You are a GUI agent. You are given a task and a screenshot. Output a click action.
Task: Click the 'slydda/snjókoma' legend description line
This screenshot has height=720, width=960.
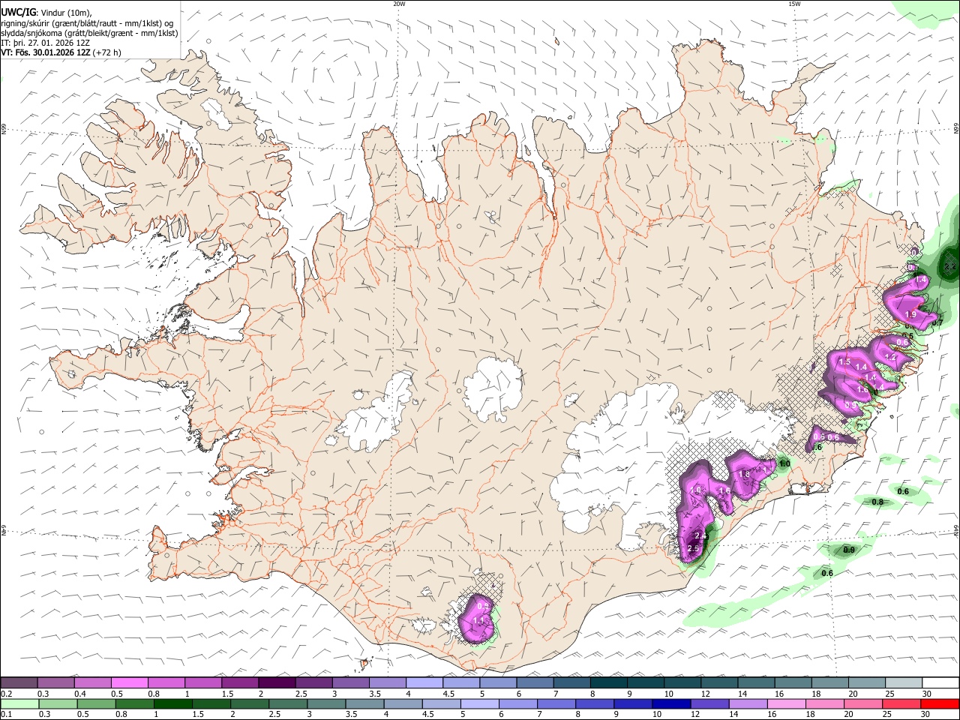[x=89, y=33]
